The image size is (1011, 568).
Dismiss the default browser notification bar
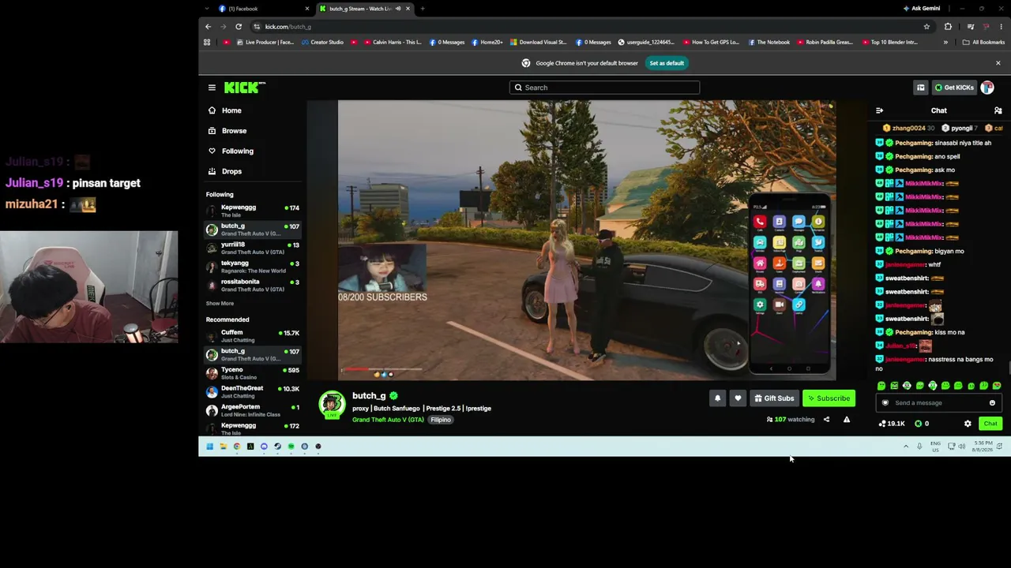click(x=998, y=63)
